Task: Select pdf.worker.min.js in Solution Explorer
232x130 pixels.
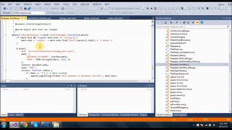Action: [x=178, y=104]
